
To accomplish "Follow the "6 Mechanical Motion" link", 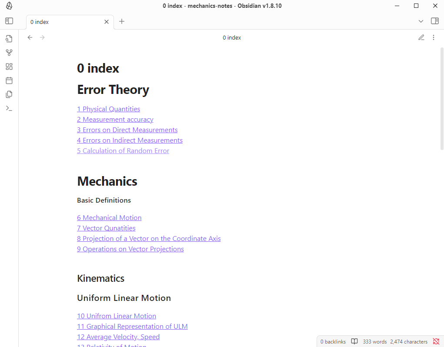I will click(109, 218).
